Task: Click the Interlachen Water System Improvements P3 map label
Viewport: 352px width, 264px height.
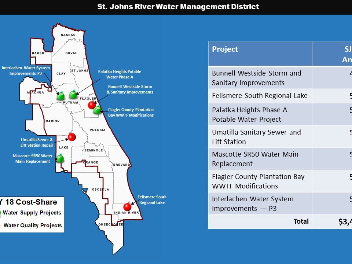Action: coord(26,71)
